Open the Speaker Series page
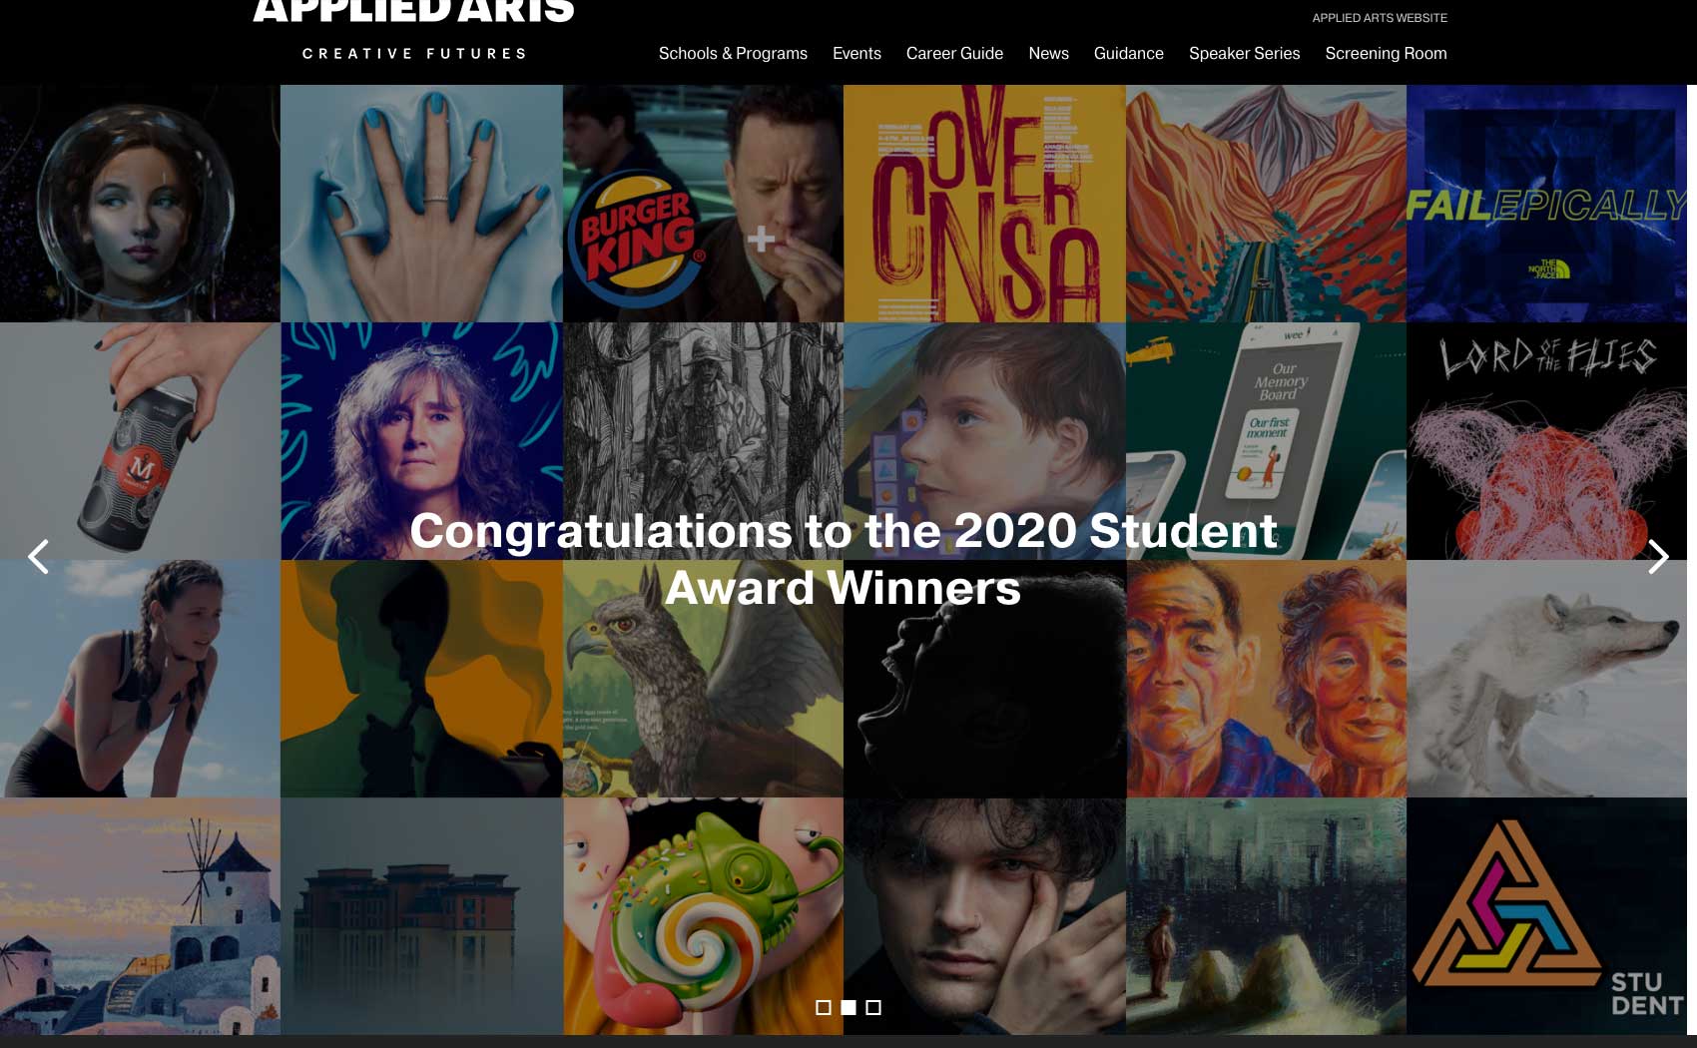Image resolution: width=1697 pixels, height=1048 pixels. click(1244, 54)
